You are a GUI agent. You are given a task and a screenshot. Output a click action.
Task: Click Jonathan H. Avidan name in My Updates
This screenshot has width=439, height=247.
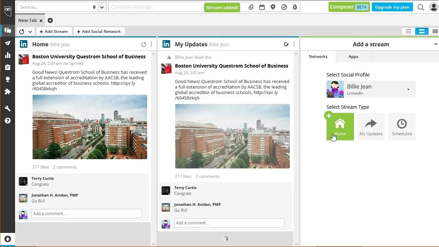[x=198, y=204]
